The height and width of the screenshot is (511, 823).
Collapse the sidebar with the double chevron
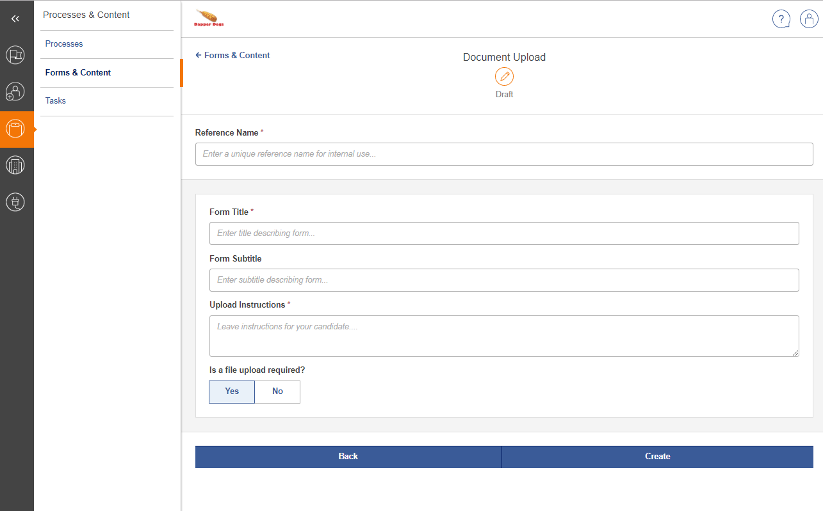[x=15, y=18]
